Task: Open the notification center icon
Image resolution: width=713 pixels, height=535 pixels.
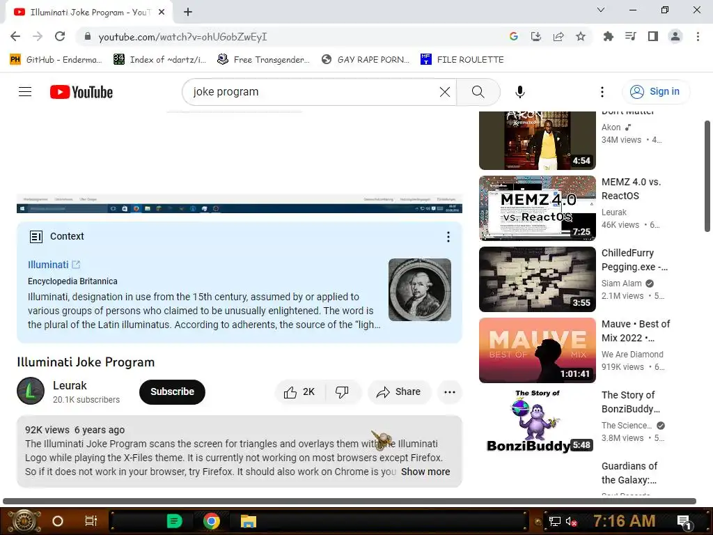Action: click(x=684, y=522)
